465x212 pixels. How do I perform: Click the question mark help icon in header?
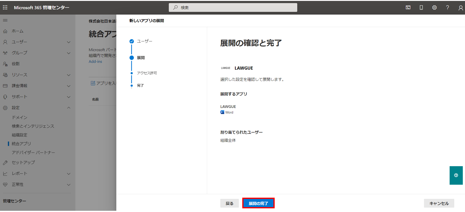tap(448, 8)
